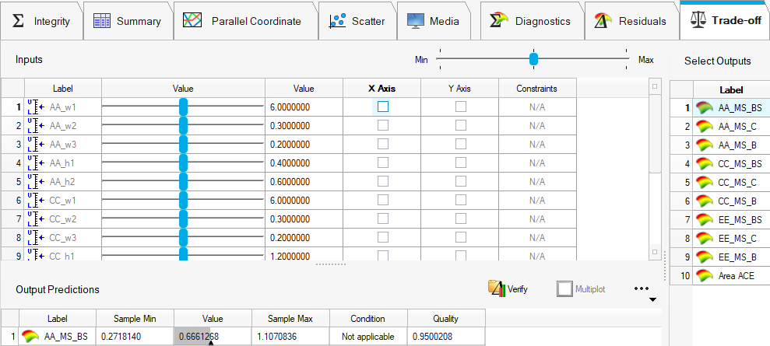Screen dimensions: 770x346
Task: Check X Axis box for AA_w1
Action: 383,107
